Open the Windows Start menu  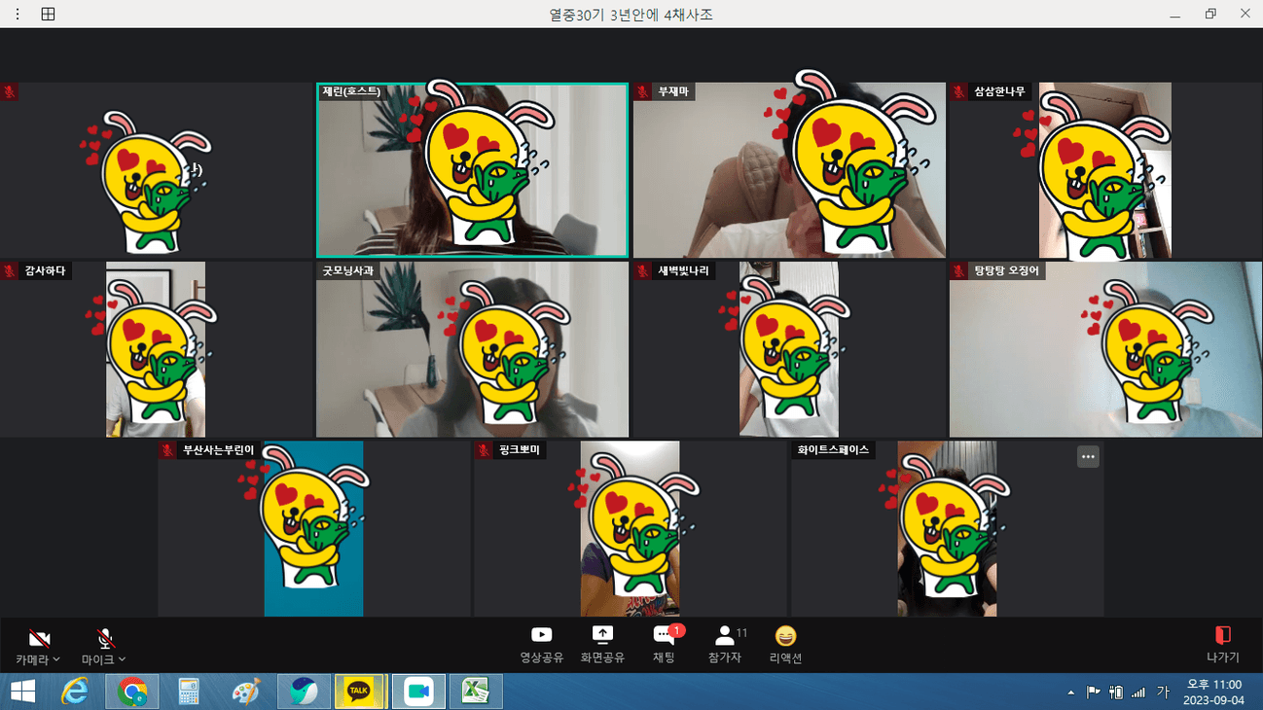point(22,692)
